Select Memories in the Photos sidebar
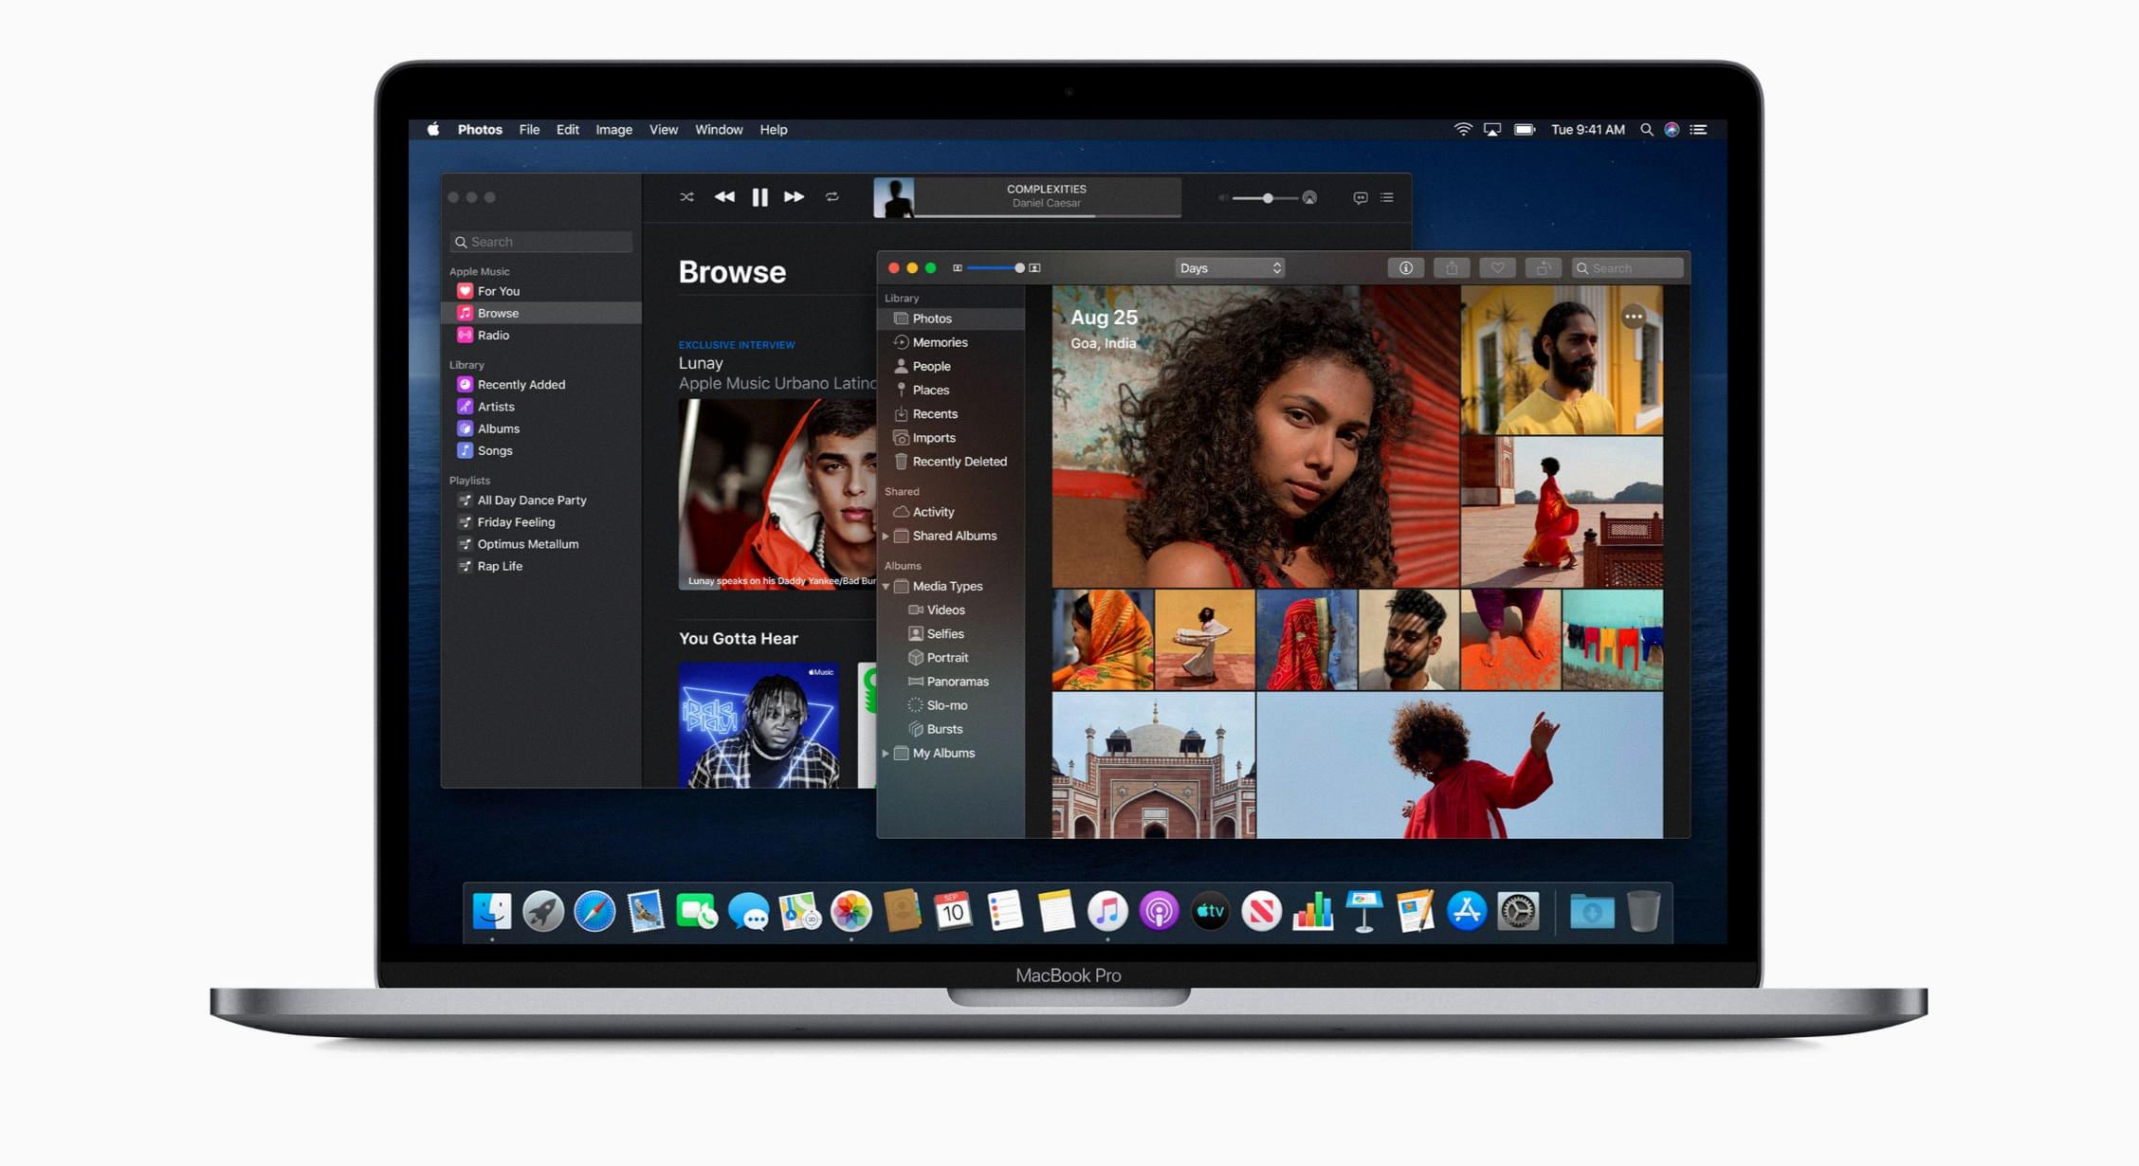 point(952,342)
